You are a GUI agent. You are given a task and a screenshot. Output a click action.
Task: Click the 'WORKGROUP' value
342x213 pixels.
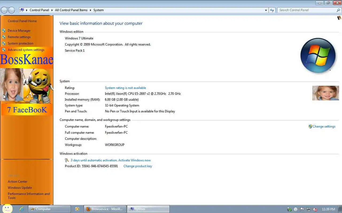point(115,145)
